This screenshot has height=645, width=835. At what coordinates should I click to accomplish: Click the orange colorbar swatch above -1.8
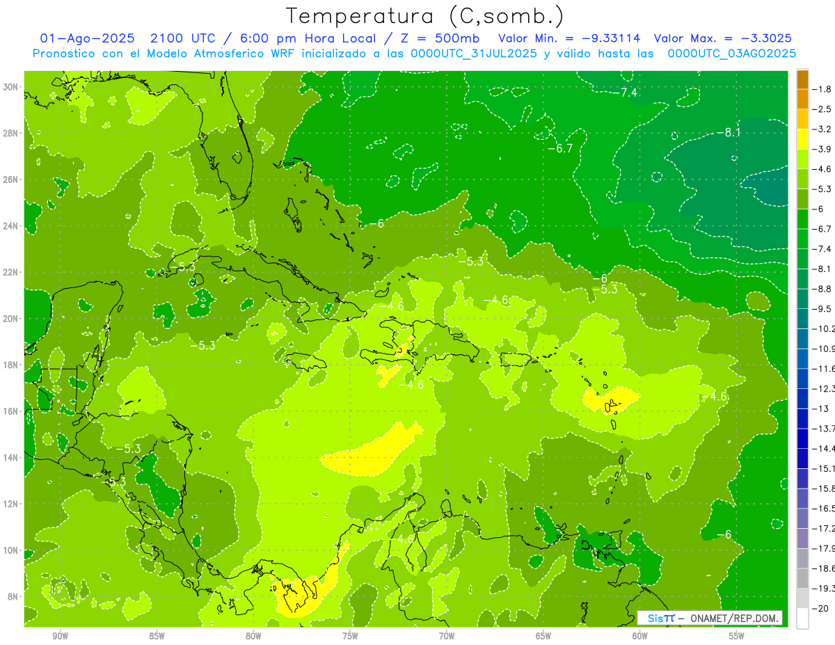[802, 79]
